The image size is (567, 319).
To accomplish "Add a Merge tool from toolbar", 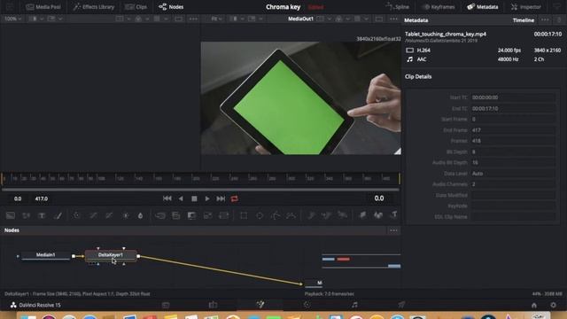I will point(160,215).
